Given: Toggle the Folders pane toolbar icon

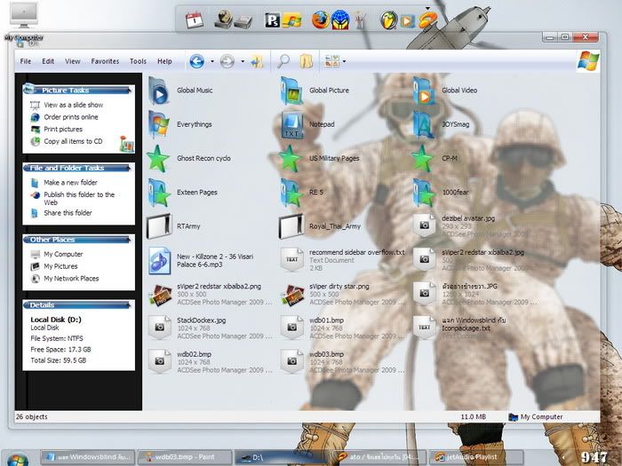Looking at the screenshot, I should tap(306, 61).
